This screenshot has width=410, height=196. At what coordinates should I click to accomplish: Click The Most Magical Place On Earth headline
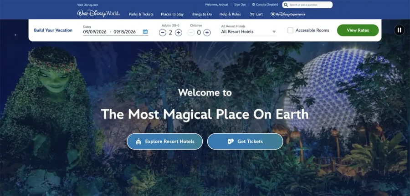[205, 114]
